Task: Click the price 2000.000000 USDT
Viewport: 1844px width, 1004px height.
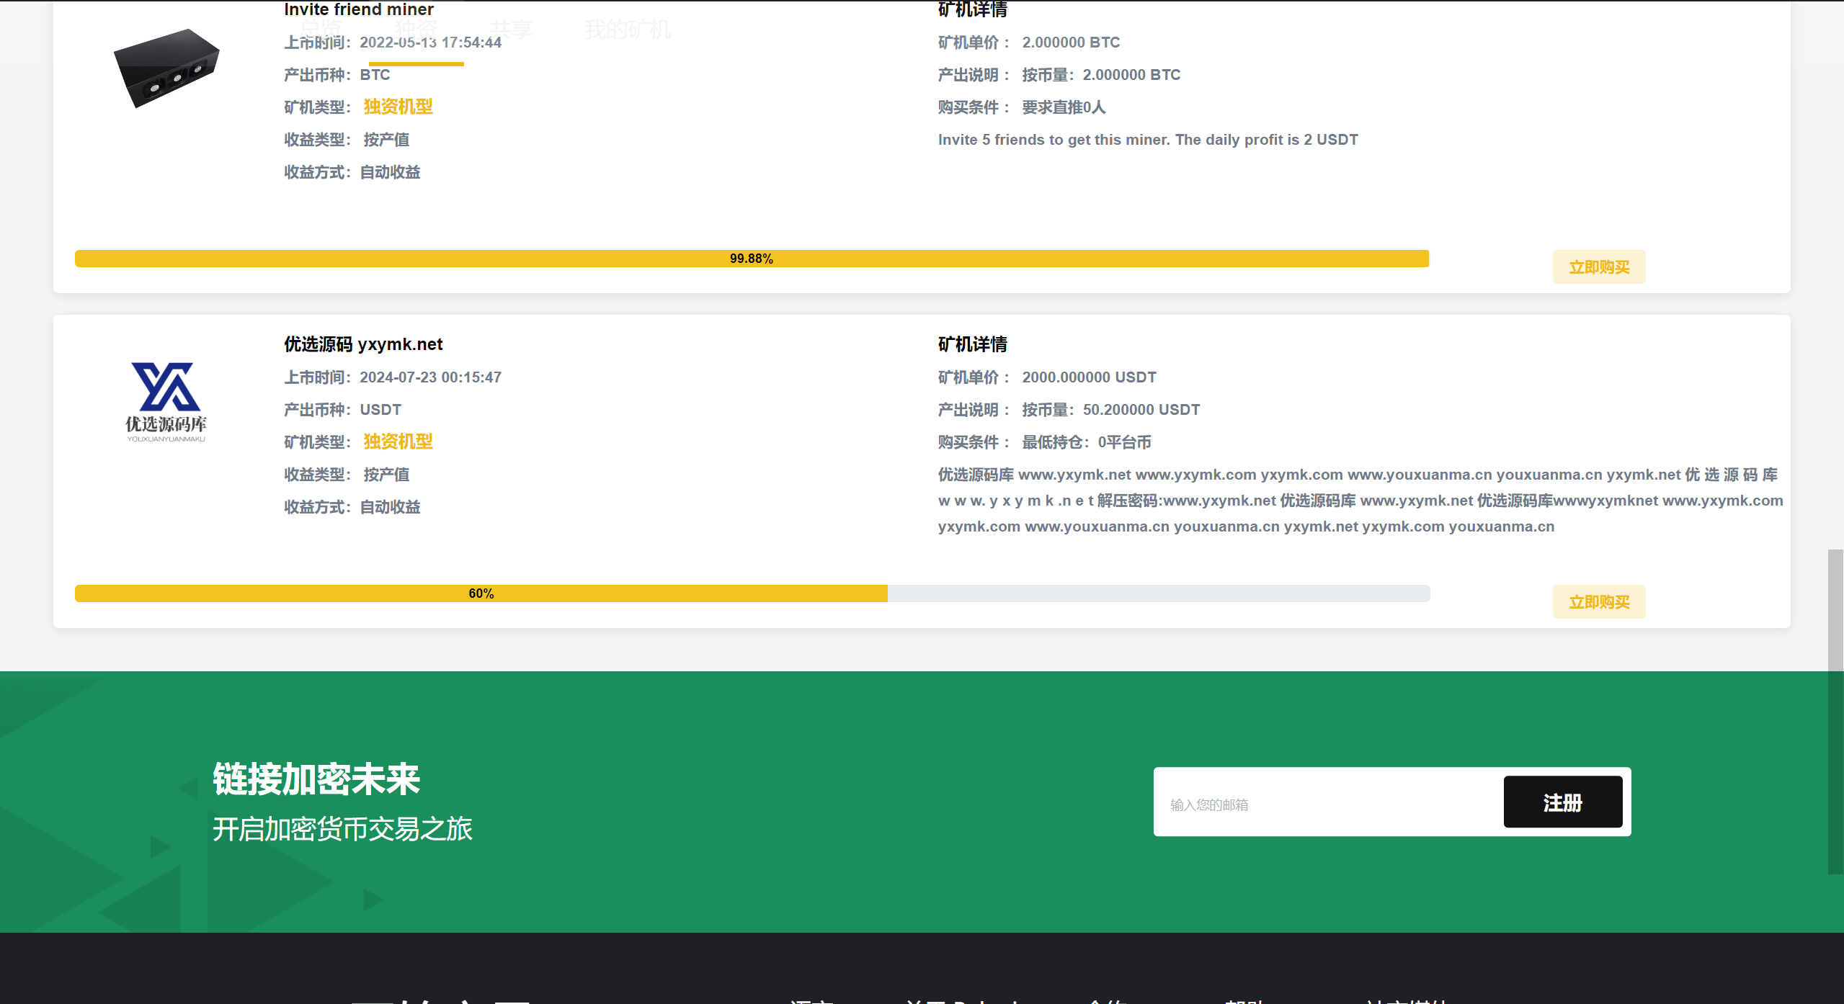Action: click(1089, 377)
